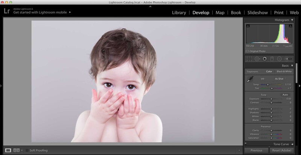Click the Tone section label
Image resolution: width=301 pixels, height=155 pixels.
(263, 95)
